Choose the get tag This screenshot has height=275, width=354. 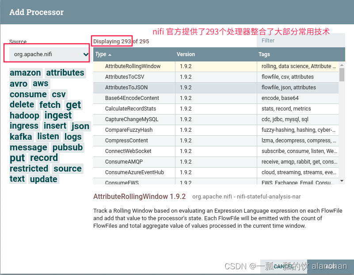coord(73,105)
